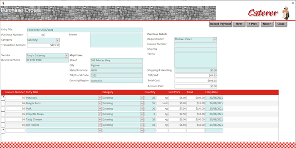Click inside the Memo text box
This screenshot has height=148, width=296.
(116, 40)
